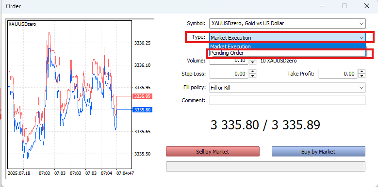Screen dimensions: 378x187
Task: Decrease Stop Loss with down arrow
Action: (252, 76)
